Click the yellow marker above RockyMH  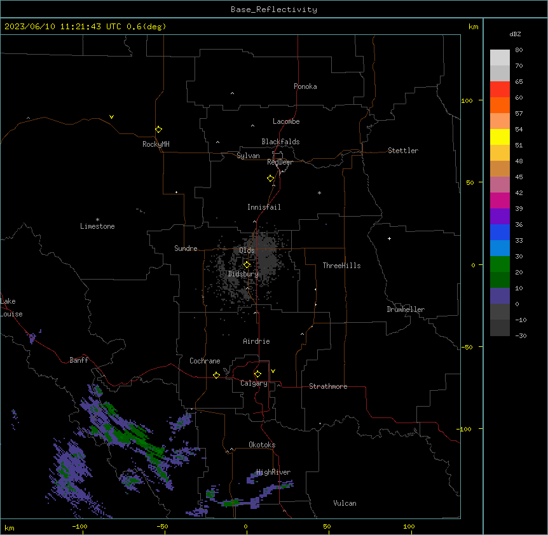pyautogui.click(x=158, y=129)
